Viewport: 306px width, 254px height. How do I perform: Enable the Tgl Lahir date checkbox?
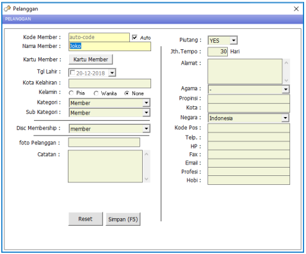(x=72, y=73)
